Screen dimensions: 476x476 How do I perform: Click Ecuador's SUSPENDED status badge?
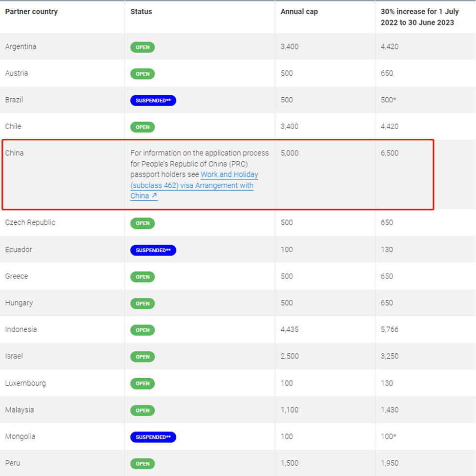click(x=153, y=250)
